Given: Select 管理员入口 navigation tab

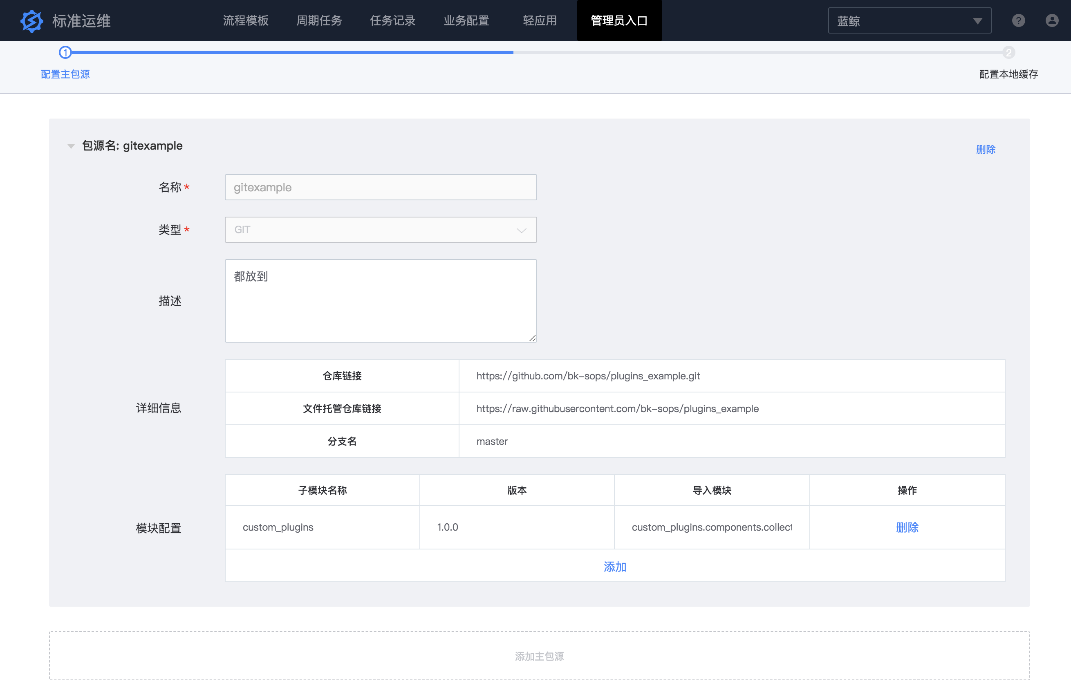Looking at the screenshot, I should [x=619, y=20].
